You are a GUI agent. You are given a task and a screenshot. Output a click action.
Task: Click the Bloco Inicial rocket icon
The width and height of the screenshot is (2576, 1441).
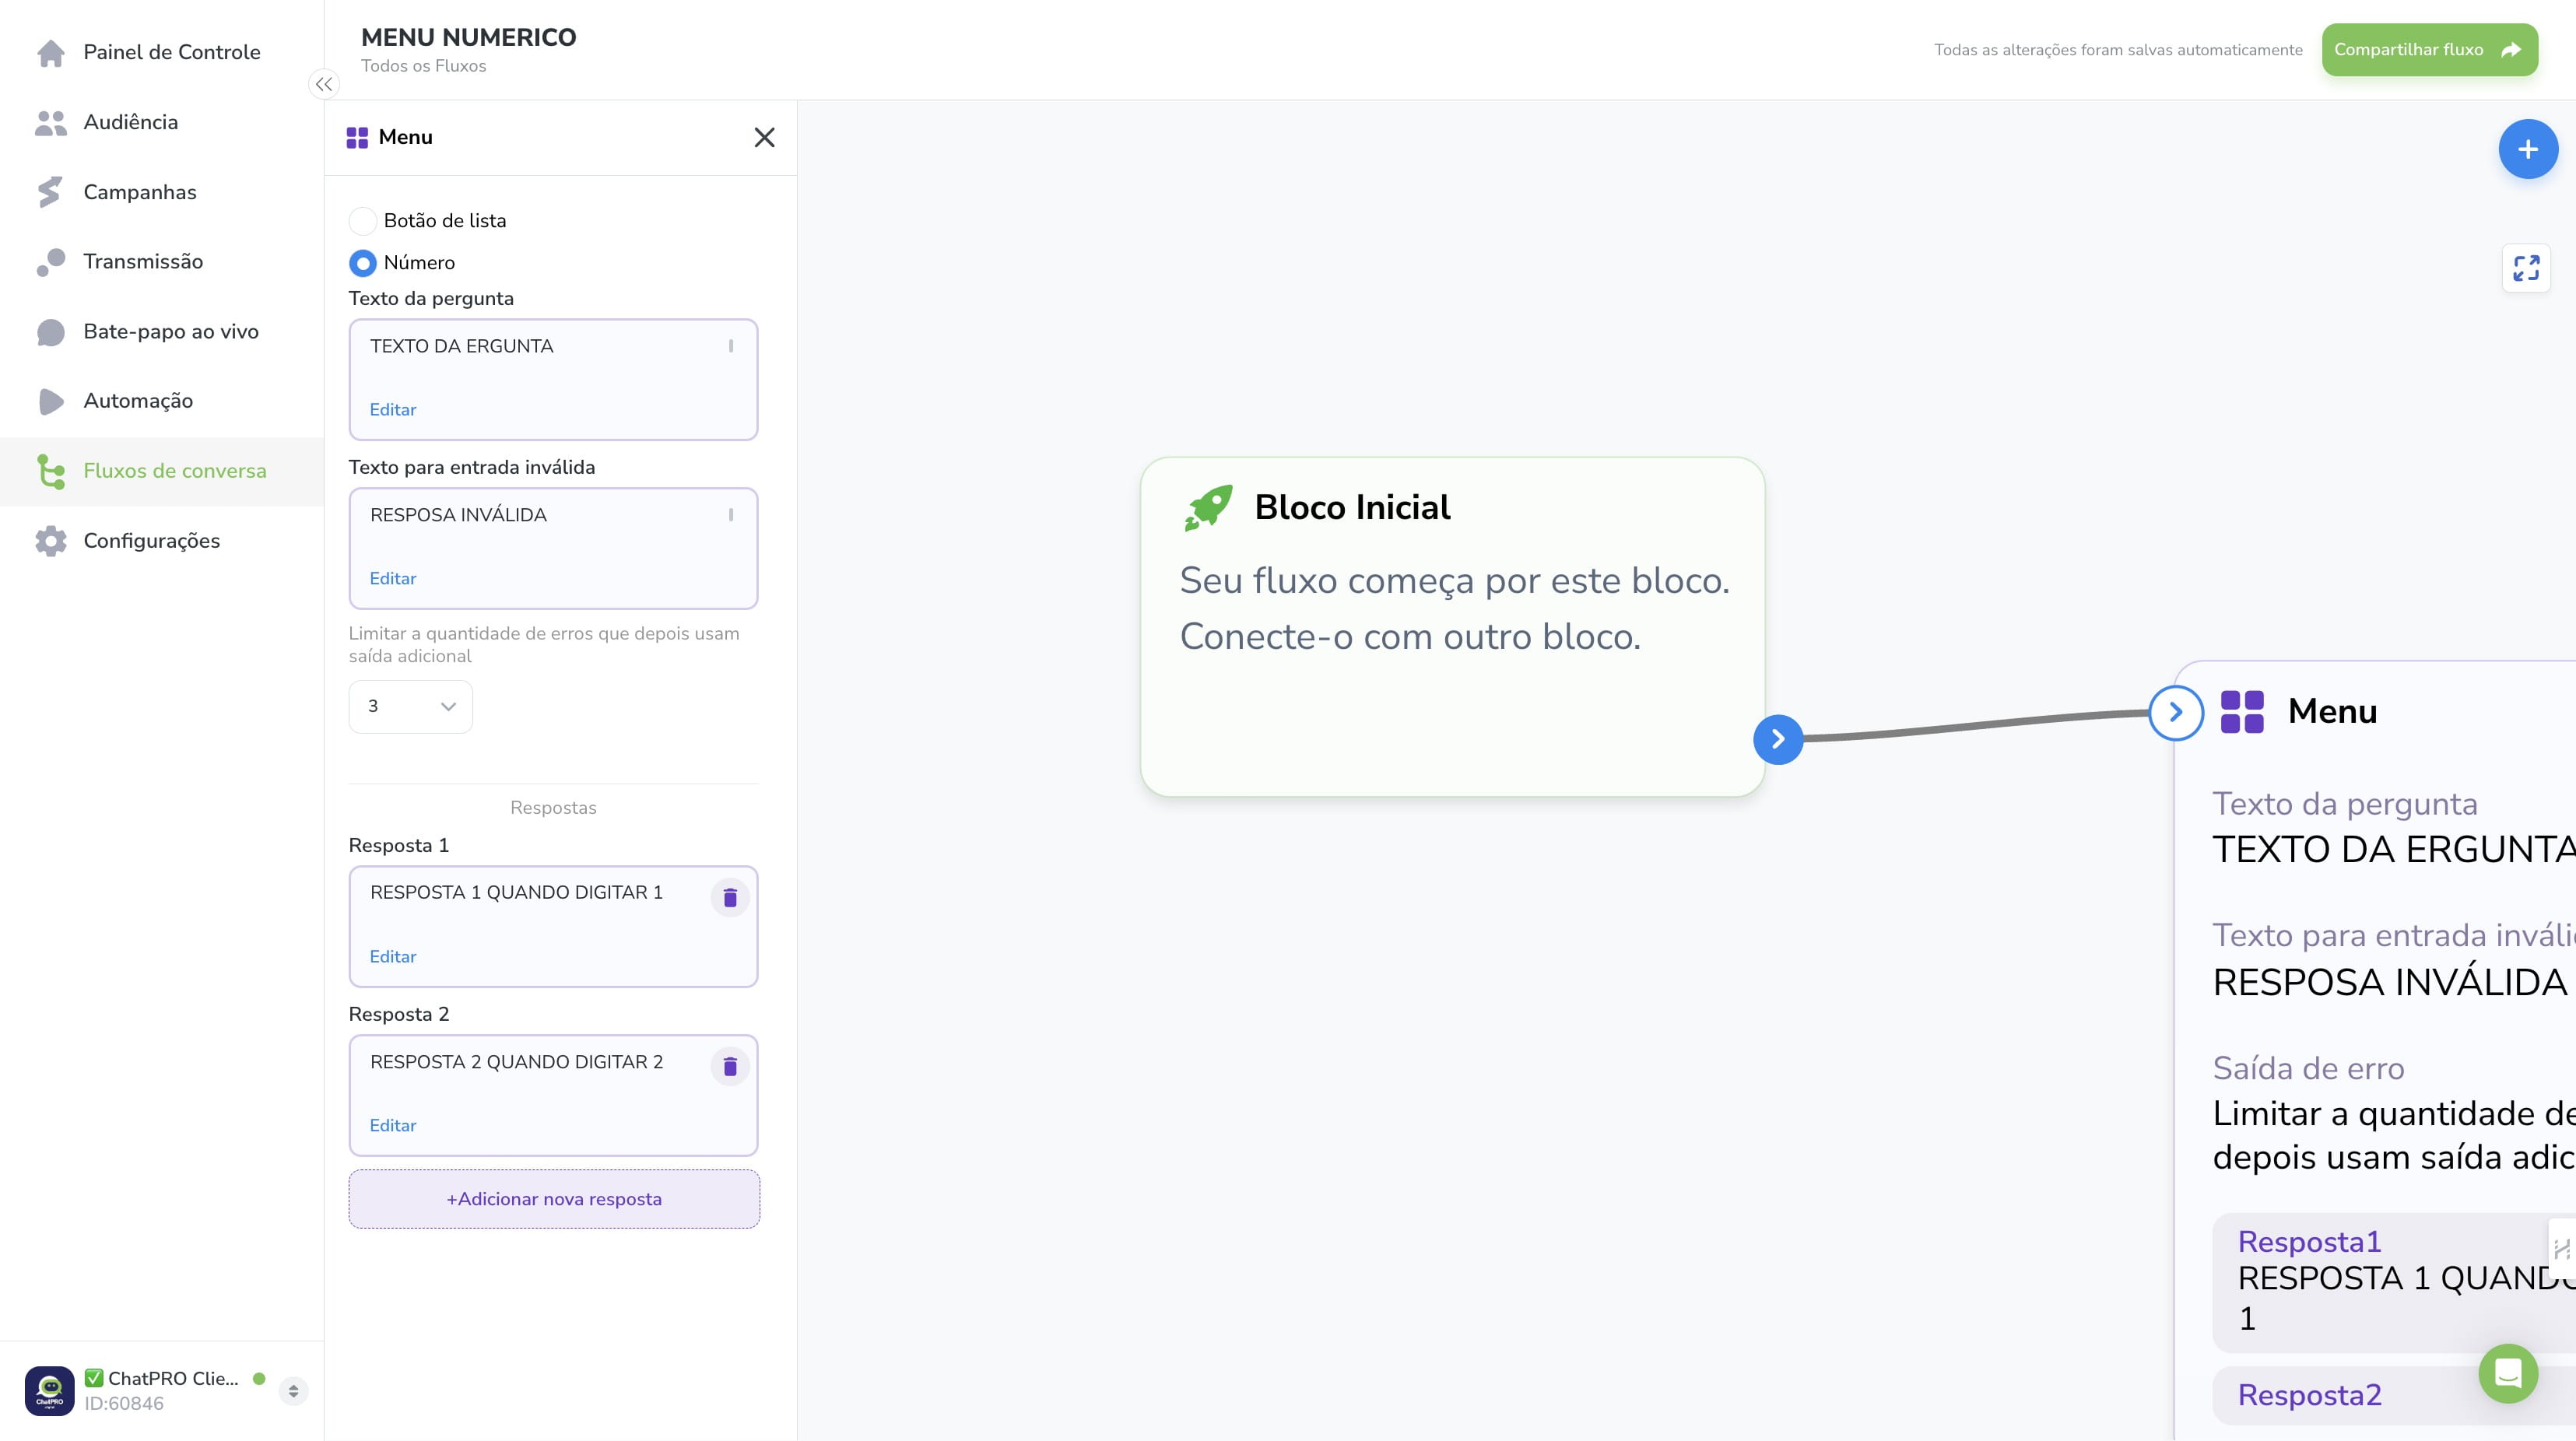click(1208, 508)
